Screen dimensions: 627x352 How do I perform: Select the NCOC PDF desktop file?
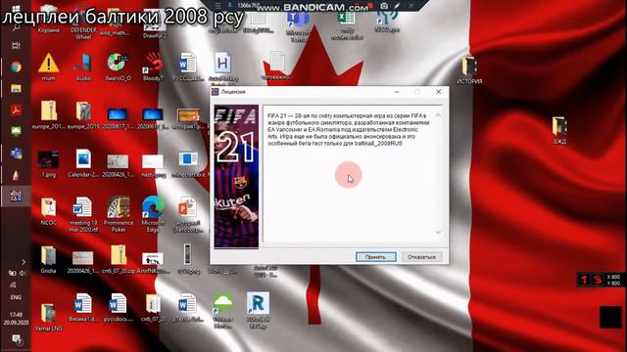click(48, 211)
